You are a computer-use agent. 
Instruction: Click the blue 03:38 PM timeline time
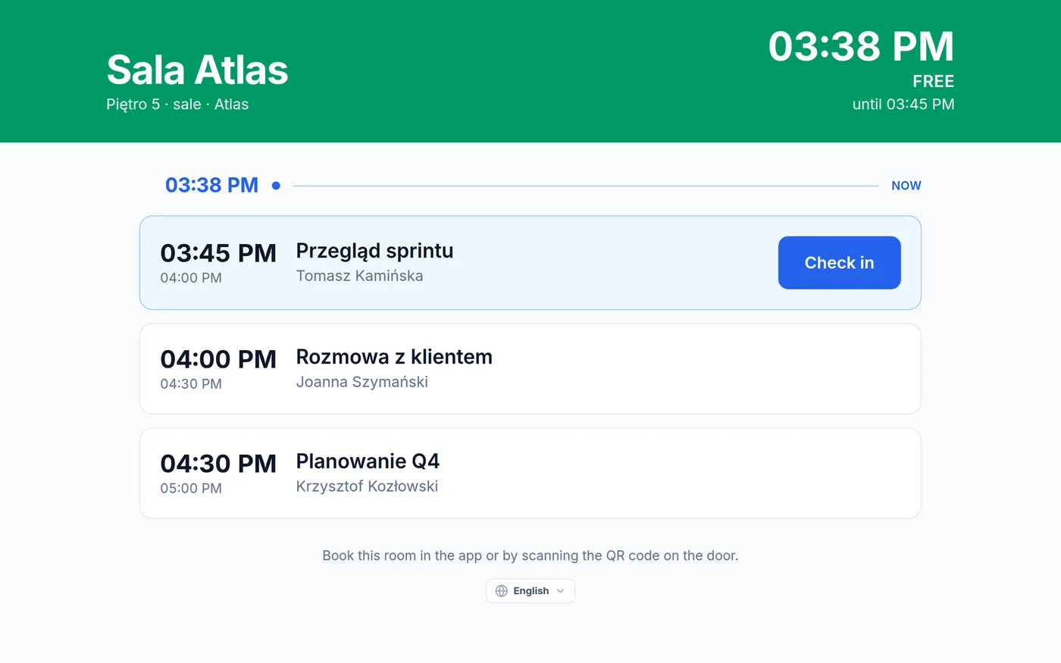[211, 185]
